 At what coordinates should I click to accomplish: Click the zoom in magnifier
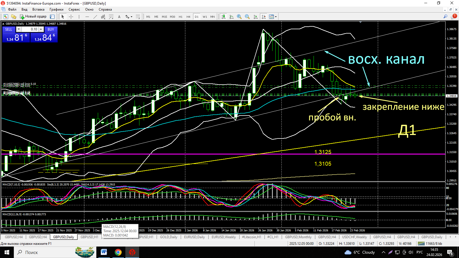[x=239, y=17]
